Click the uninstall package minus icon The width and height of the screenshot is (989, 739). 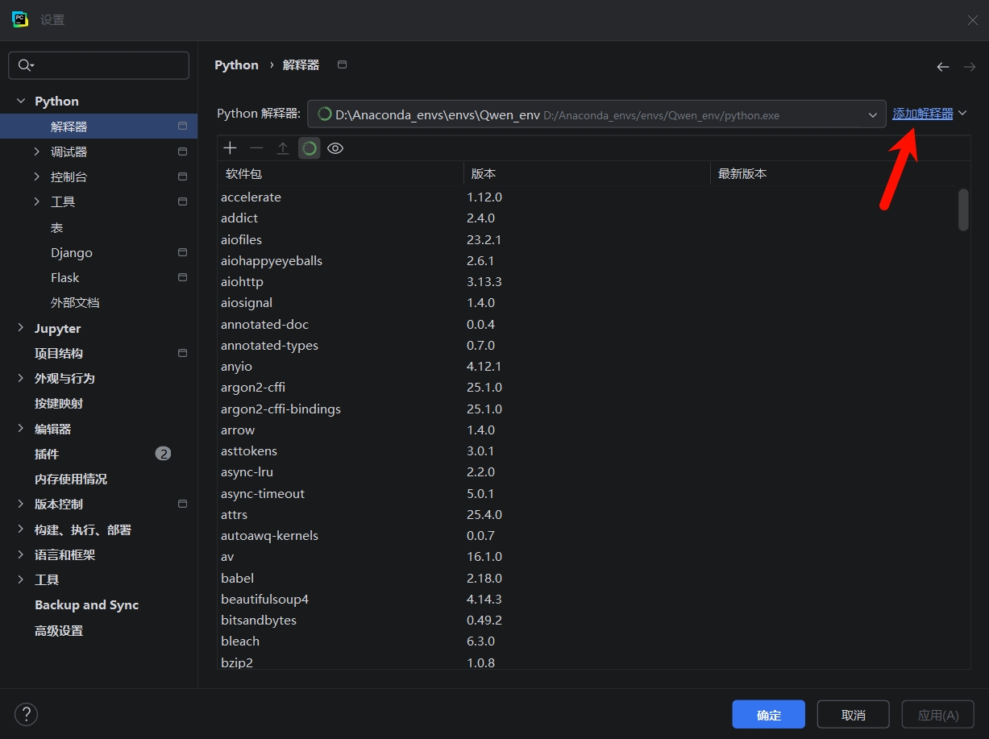tap(256, 148)
